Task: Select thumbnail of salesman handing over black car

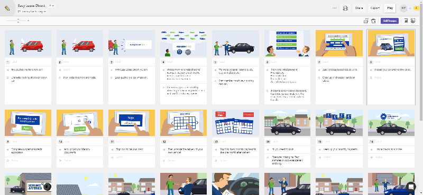Action: tap(235, 43)
